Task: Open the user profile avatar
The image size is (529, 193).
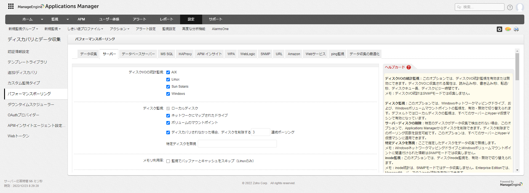Action: [520, 7]
